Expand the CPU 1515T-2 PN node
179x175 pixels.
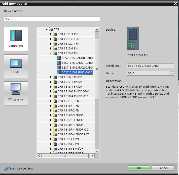pyautogui.click(x=51, y=144)
